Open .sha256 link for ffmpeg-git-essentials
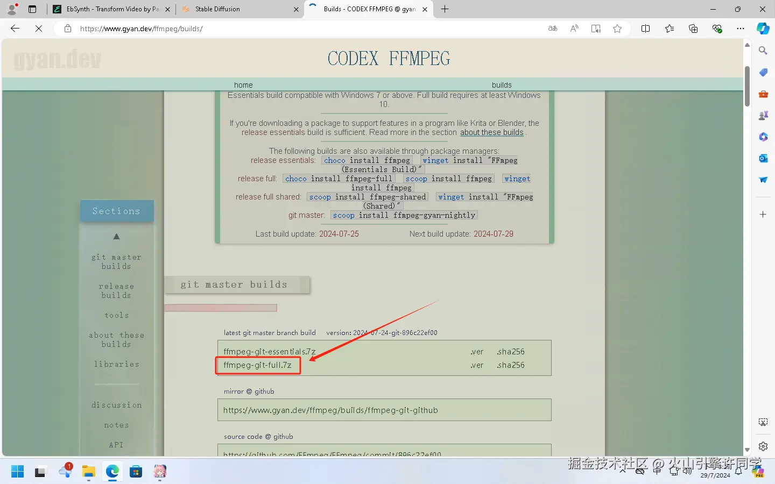 click(x=511, y=352)
